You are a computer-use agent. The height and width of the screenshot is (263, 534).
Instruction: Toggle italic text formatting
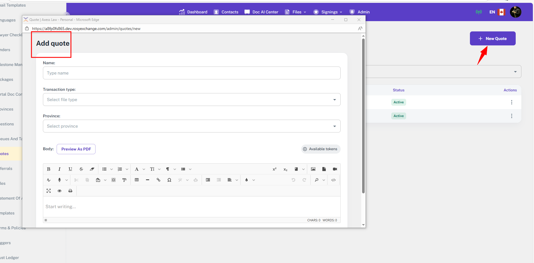point(59,169)
